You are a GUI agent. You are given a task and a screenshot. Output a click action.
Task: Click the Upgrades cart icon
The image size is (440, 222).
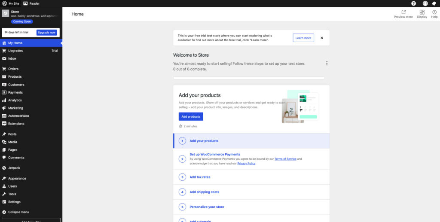(4, 51)
